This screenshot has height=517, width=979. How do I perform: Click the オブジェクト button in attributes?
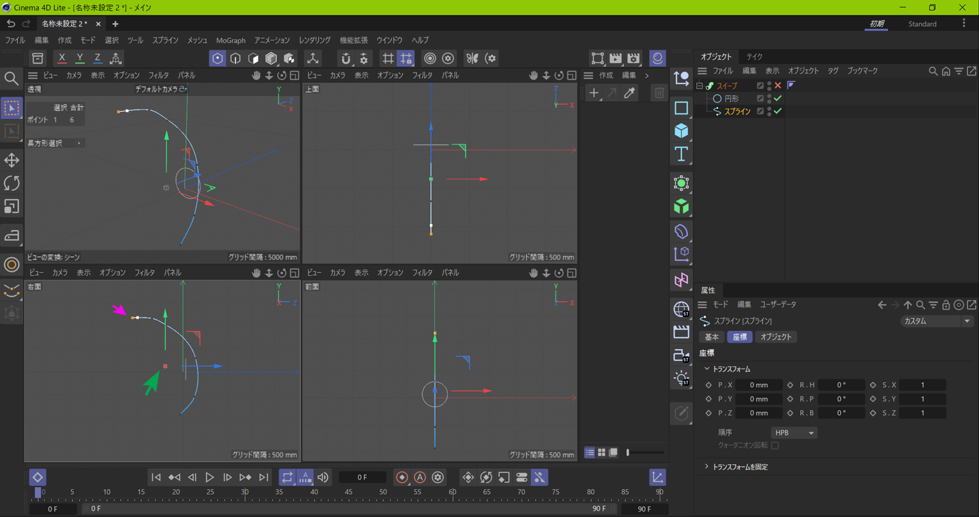(776, 337)
